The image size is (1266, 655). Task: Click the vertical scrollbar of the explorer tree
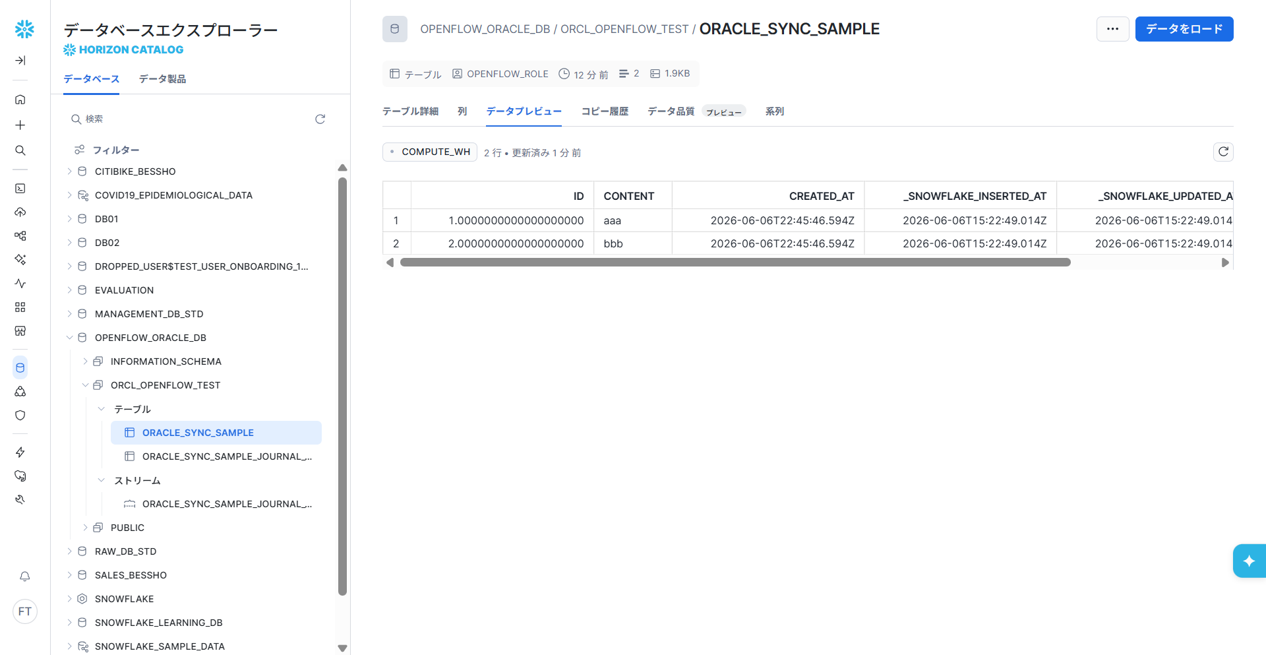point(342,387)
